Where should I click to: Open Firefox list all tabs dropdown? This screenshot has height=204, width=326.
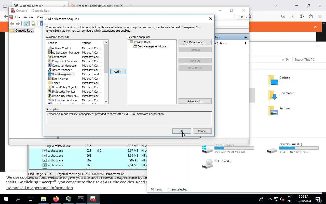click(275, 6)
